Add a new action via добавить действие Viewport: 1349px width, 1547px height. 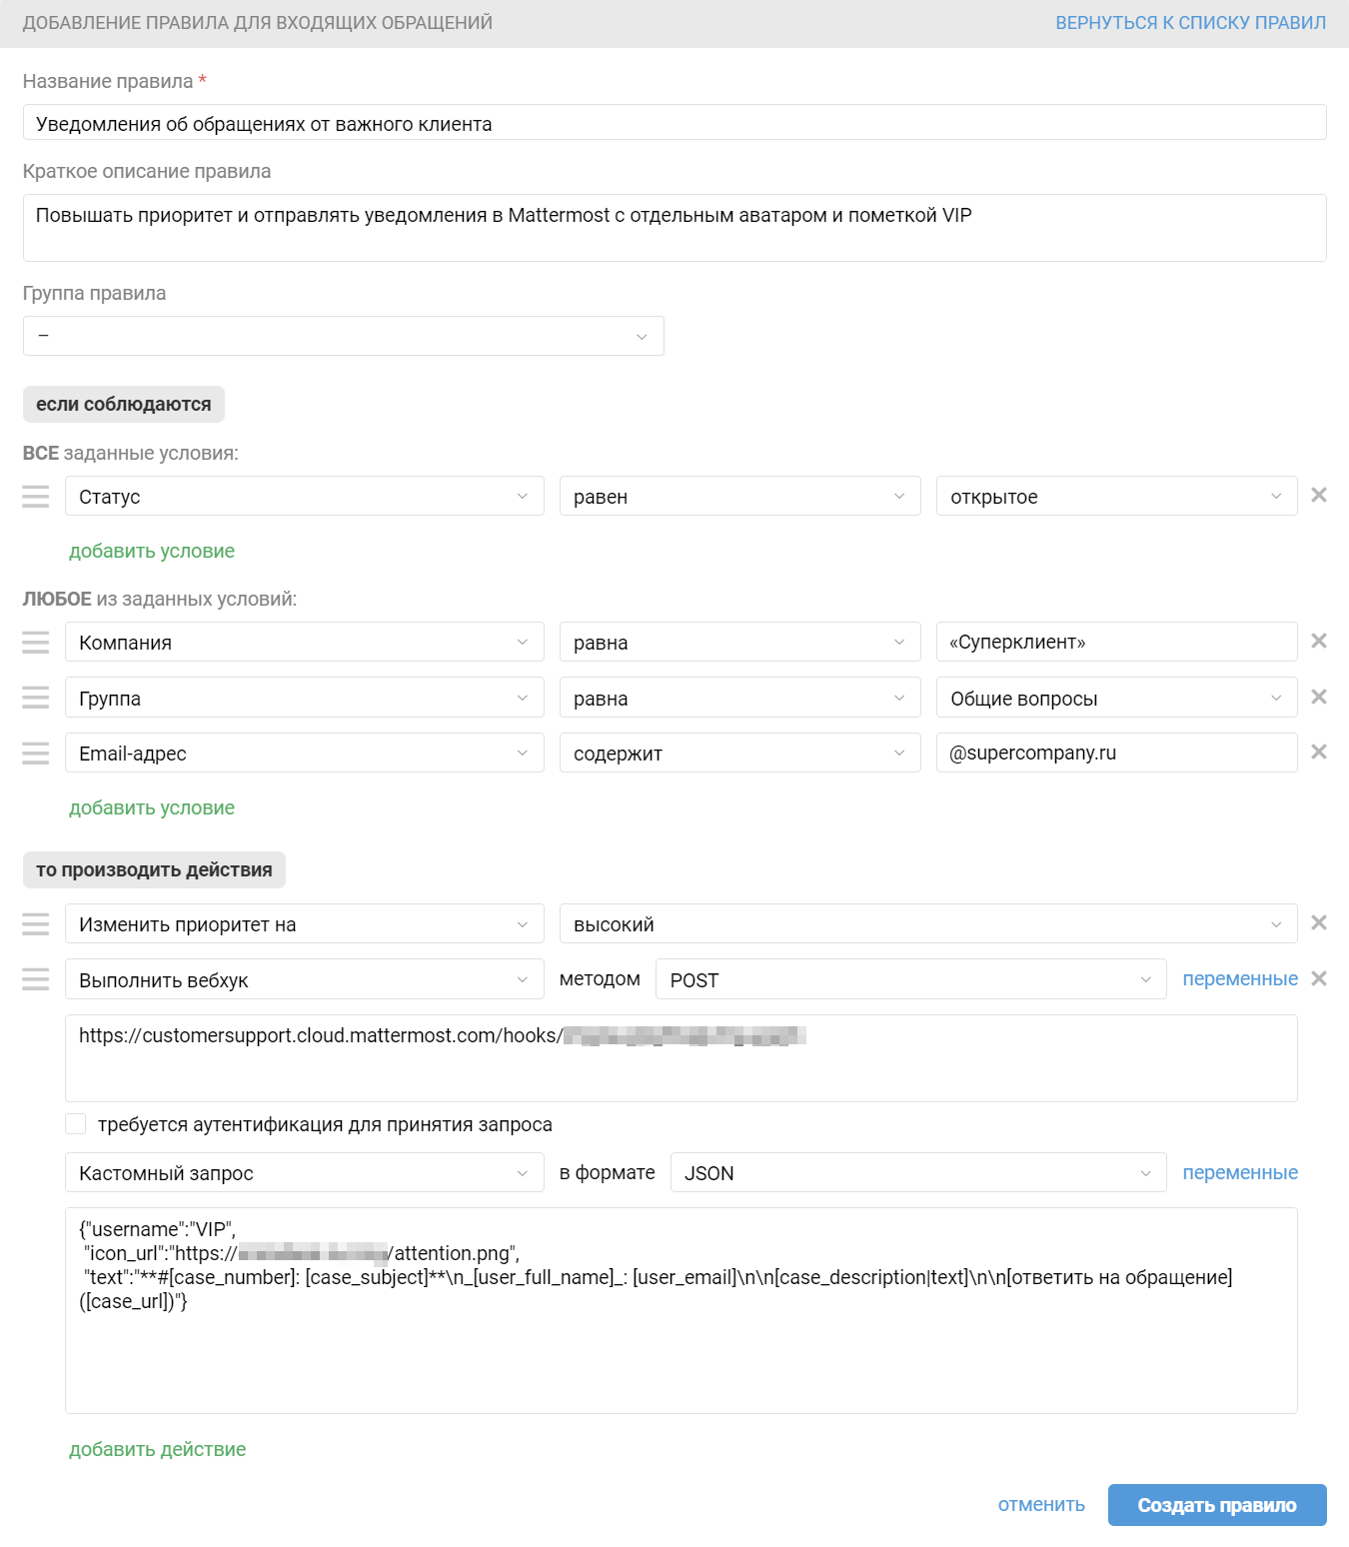157,1449
